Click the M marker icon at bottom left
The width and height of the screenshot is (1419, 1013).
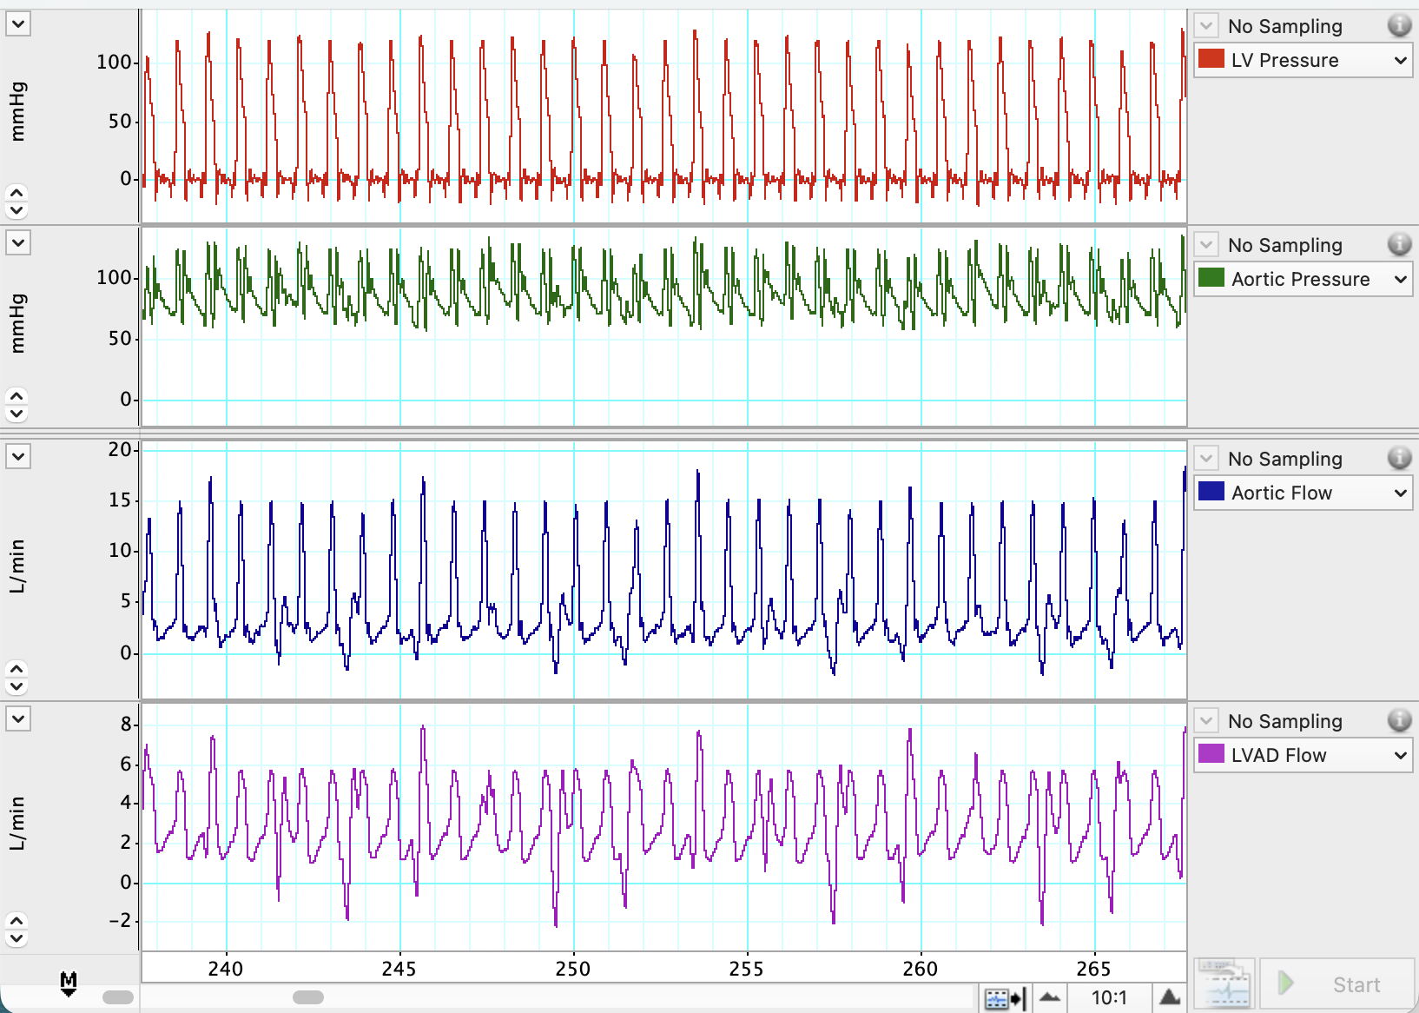pos(69,984)
